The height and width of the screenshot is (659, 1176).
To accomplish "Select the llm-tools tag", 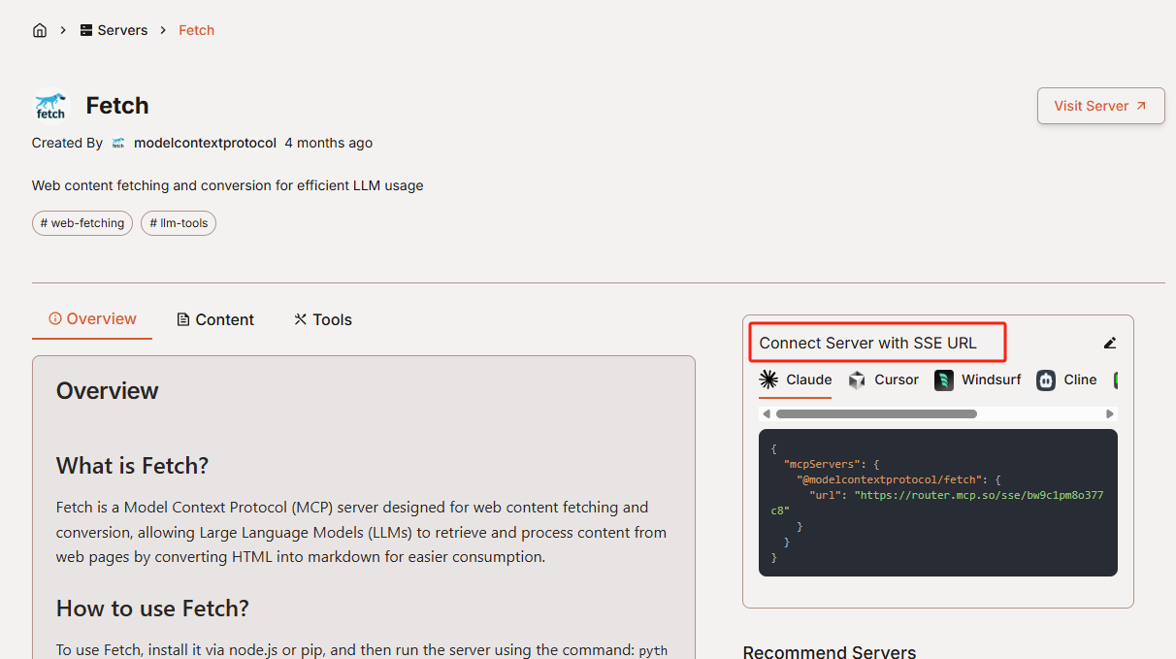I will click(x=179, y=223).
